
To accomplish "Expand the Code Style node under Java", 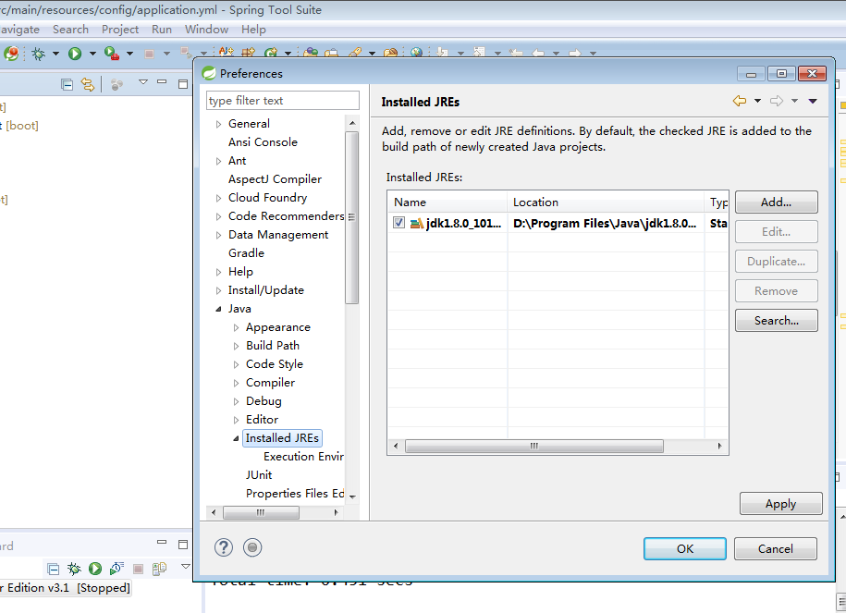I will (x=237, y=365).
